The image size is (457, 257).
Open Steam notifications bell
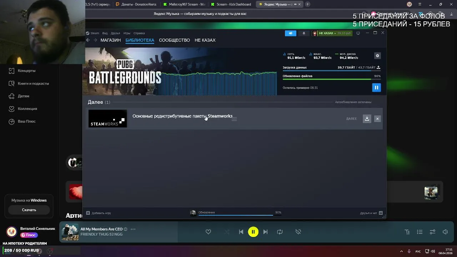[304, 33]
